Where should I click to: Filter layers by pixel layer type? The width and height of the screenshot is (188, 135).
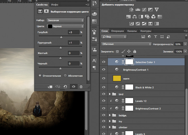click(143, 37)
